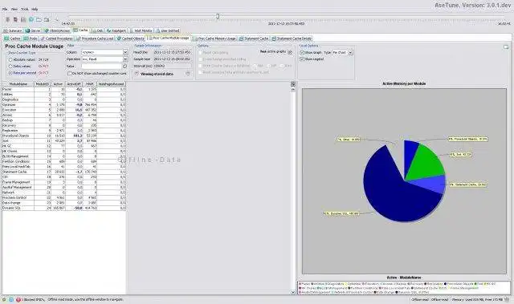This screenshot has height=304, width=514.
Task: Click the small panel icon at top-right corner
Action: tap(506, 47)
